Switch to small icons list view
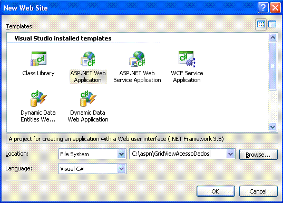The image size is (283, 203). click(x=272, y=24)
